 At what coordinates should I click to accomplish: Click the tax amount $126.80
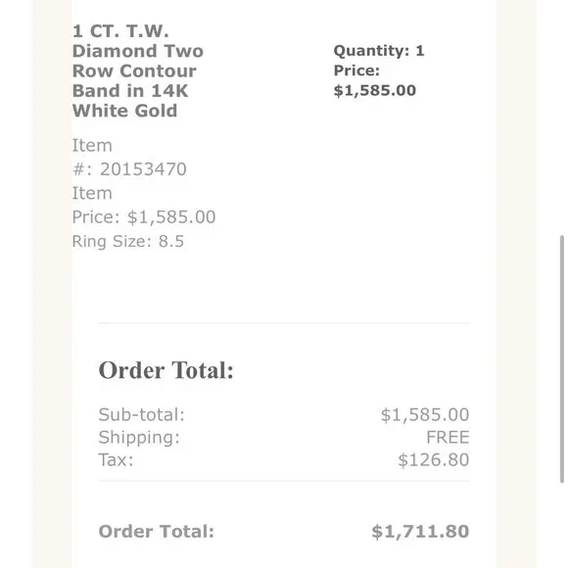(x=434, y=460)
